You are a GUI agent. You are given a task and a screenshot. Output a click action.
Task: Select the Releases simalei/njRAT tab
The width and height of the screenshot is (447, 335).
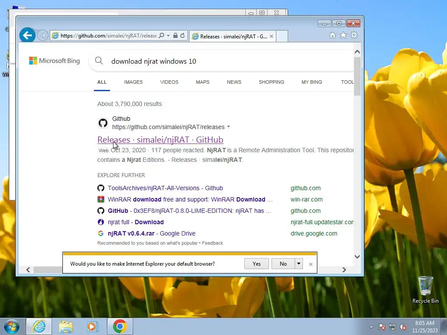(232, 36)
